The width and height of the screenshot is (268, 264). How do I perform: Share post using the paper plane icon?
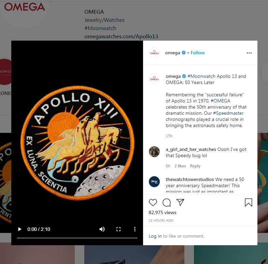(x=180, y=202)
